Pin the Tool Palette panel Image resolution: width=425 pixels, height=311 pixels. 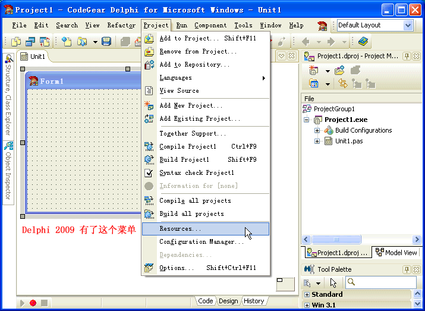click(x=407, y=269)
